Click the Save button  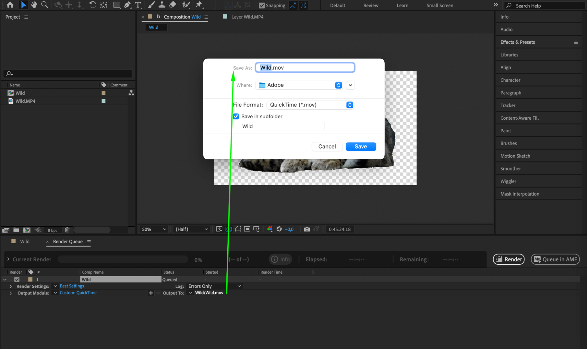(x=361, y=146)
